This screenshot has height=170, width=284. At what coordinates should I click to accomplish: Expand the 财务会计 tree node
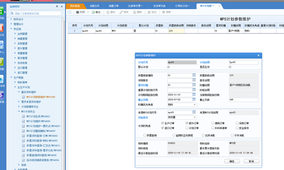[x=11, y=19]
